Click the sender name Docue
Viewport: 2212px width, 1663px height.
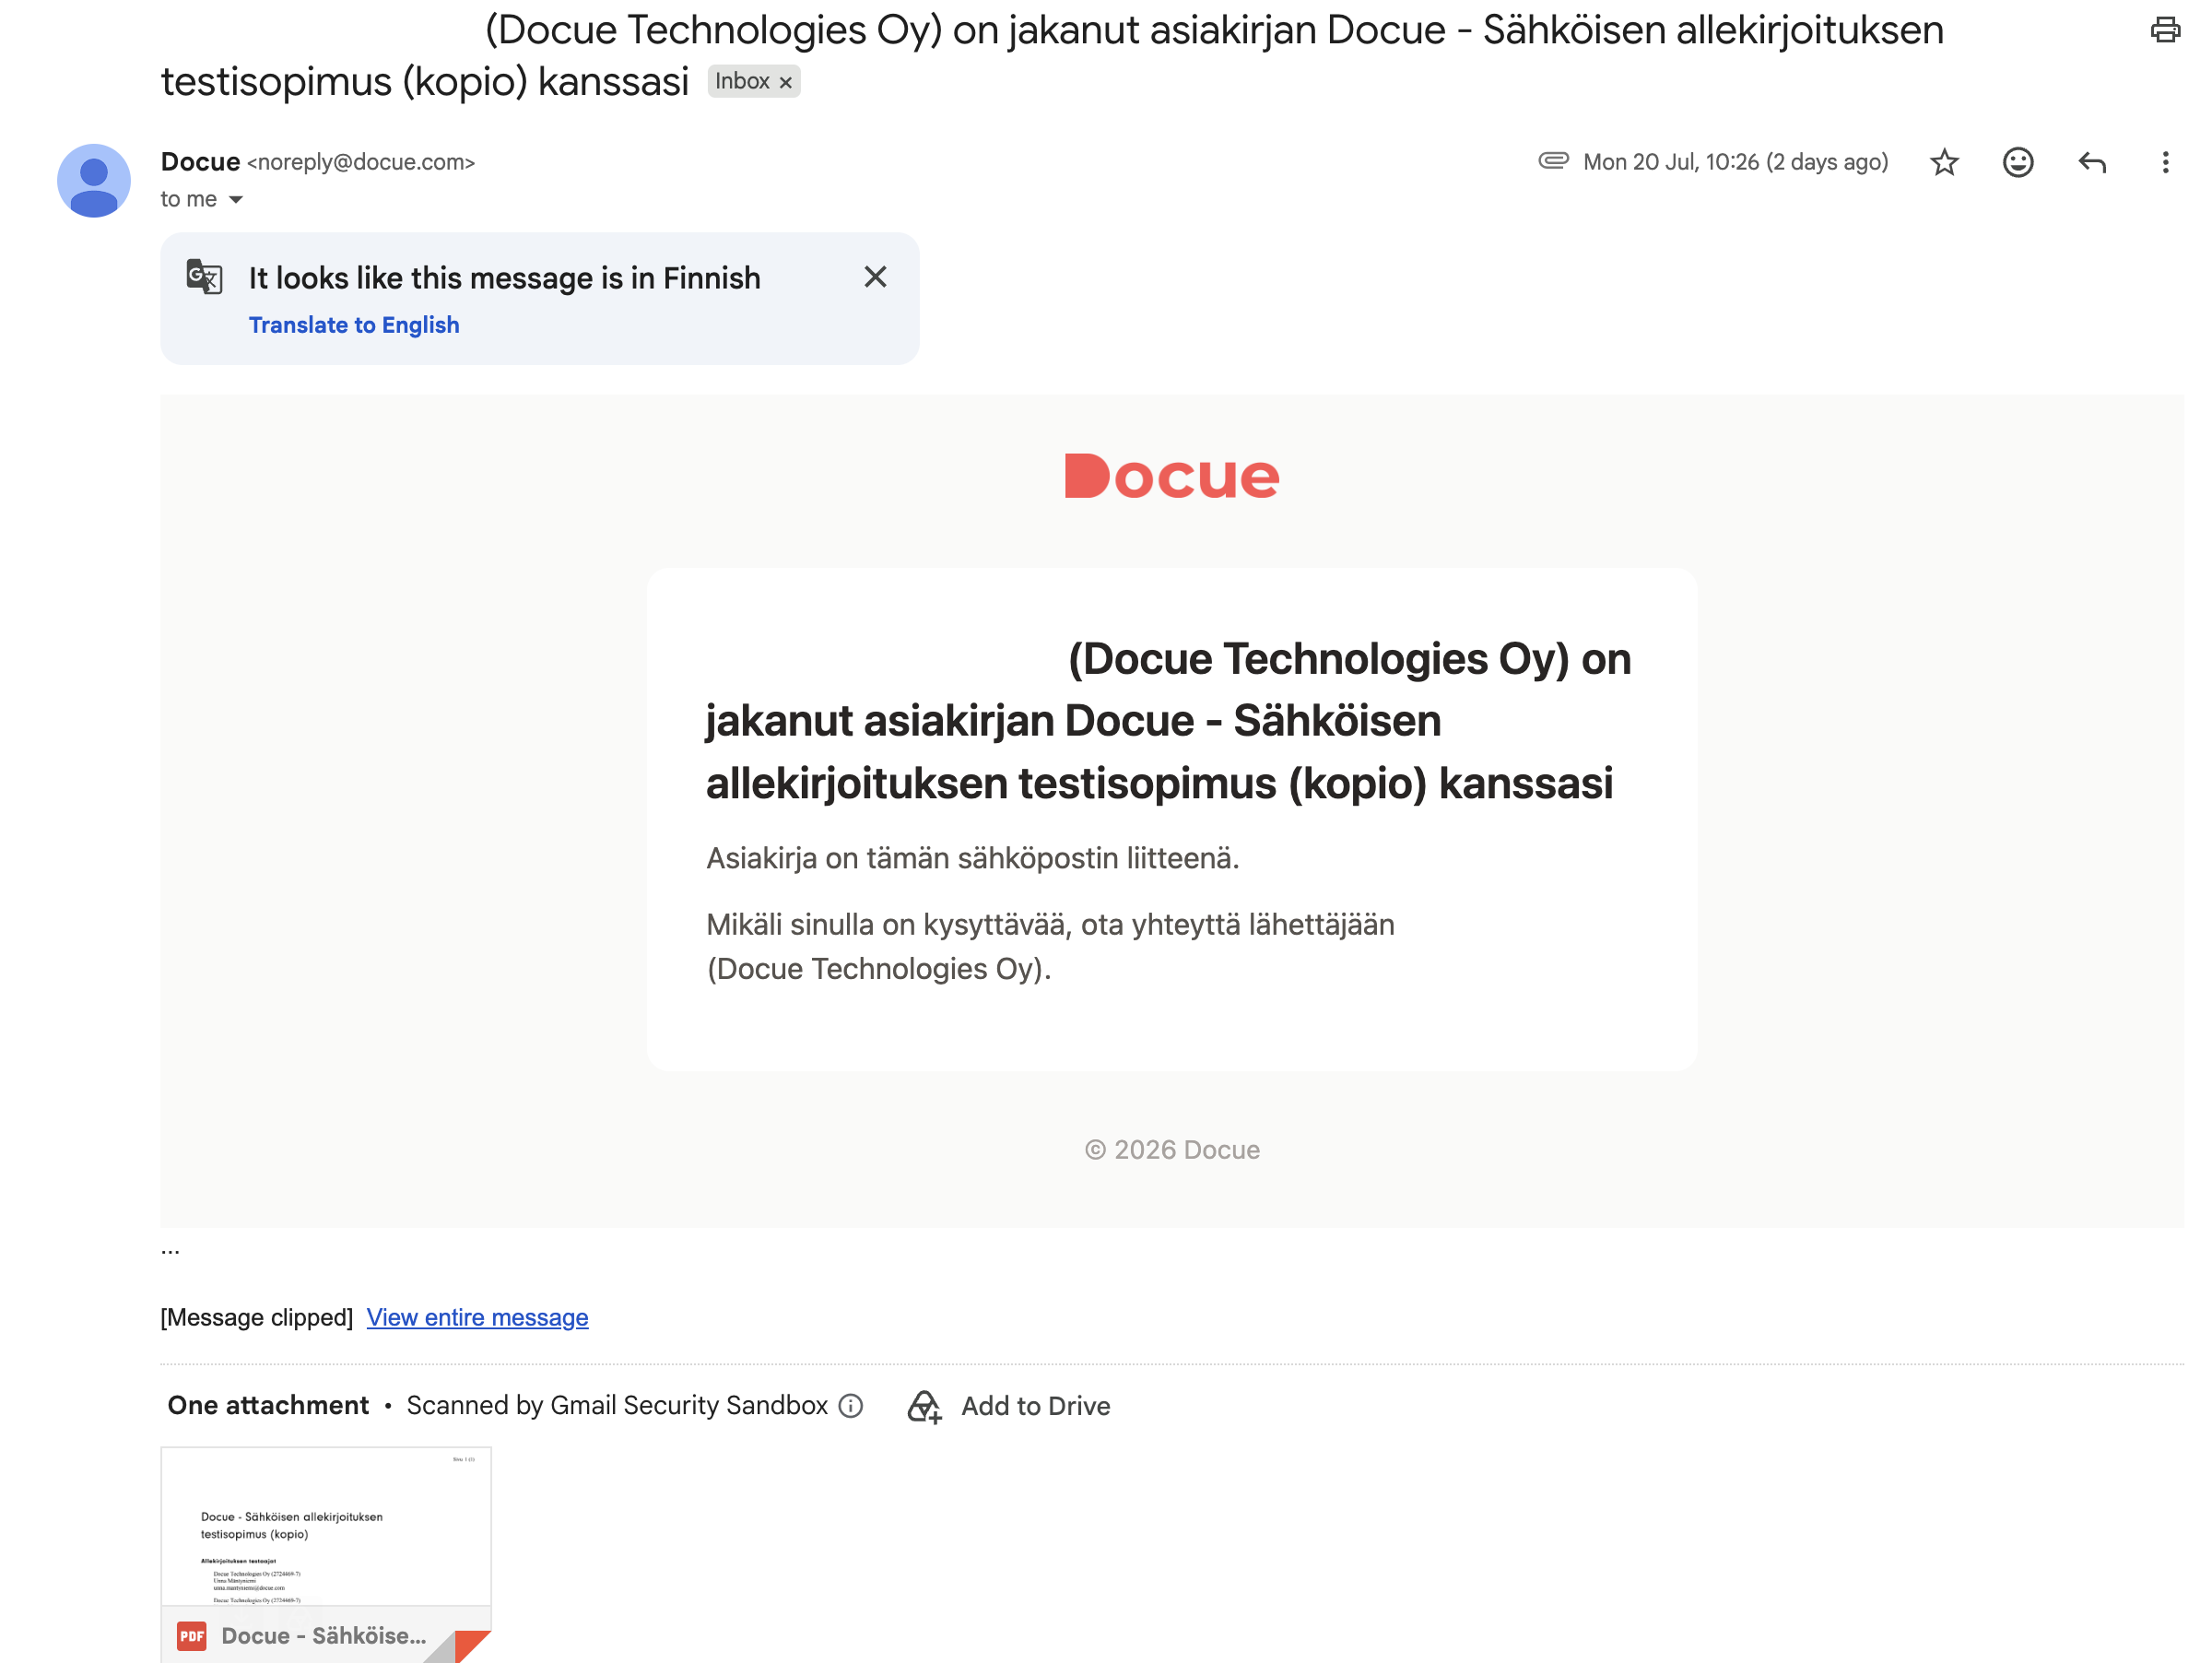point(200,162)
